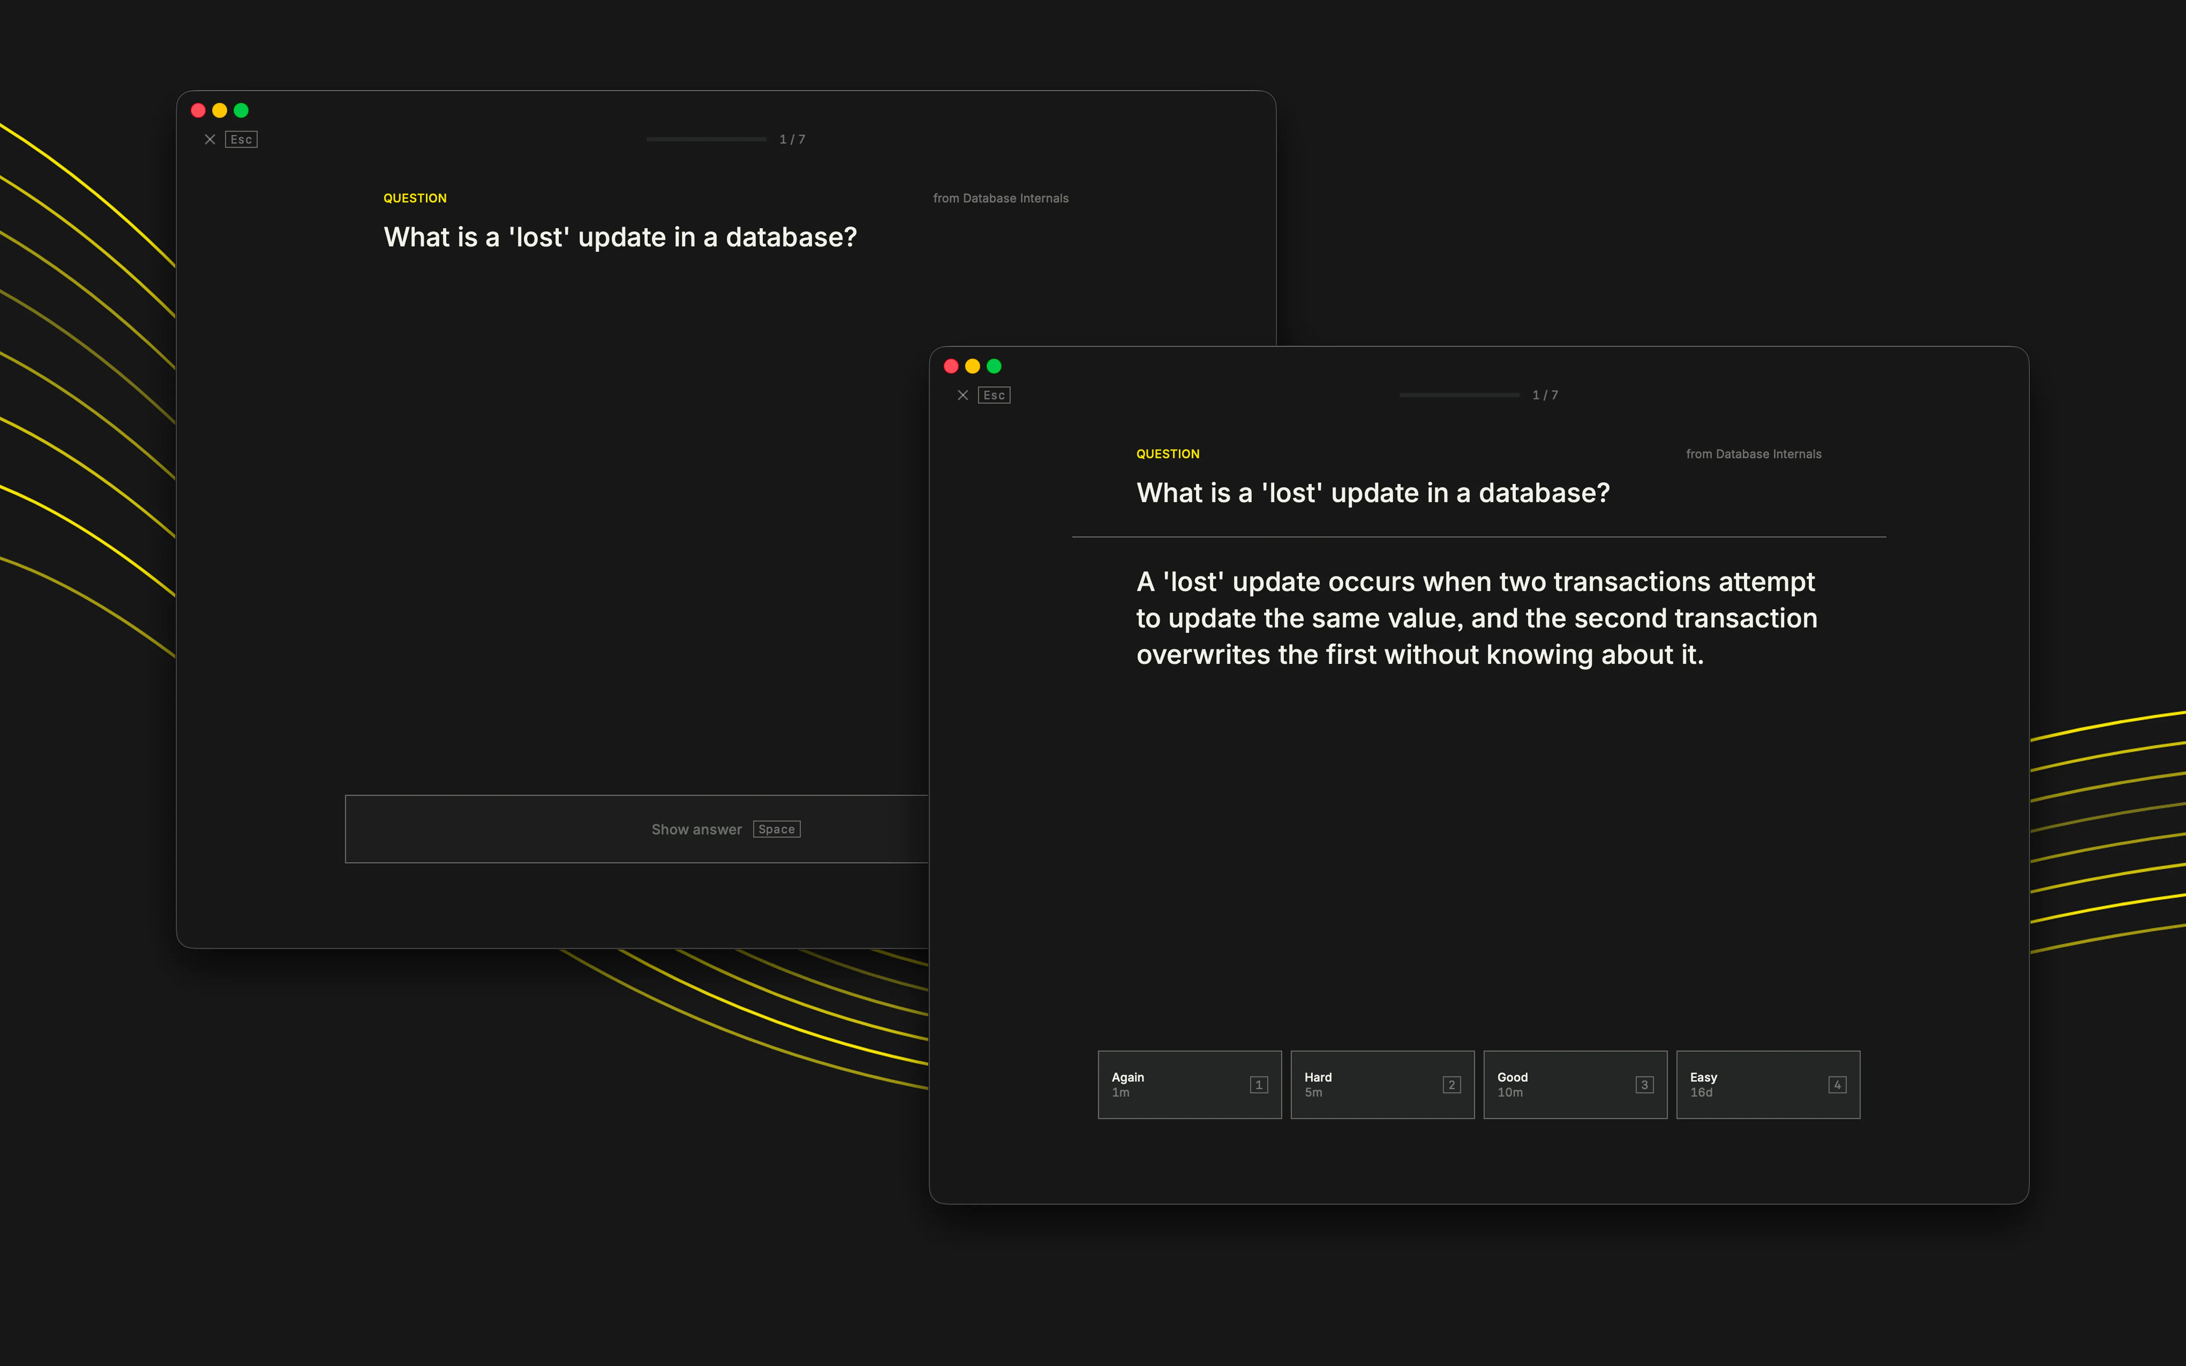Click the question text in the back window
The width and height of the screenshot is (2186, 1366).
tap(620, 237)
